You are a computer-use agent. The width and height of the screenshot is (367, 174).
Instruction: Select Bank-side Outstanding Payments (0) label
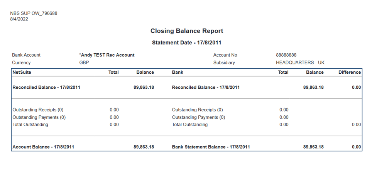(198, 117)
